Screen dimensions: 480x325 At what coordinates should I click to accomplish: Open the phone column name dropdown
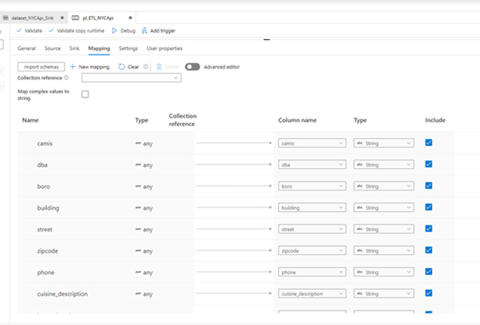coord(313,272)
